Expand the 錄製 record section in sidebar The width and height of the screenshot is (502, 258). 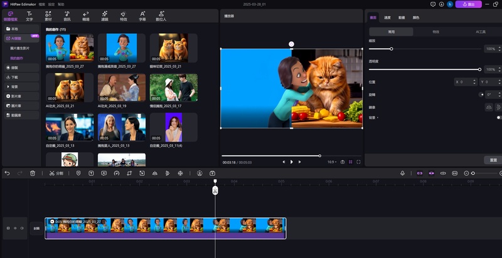coord(13,67)
